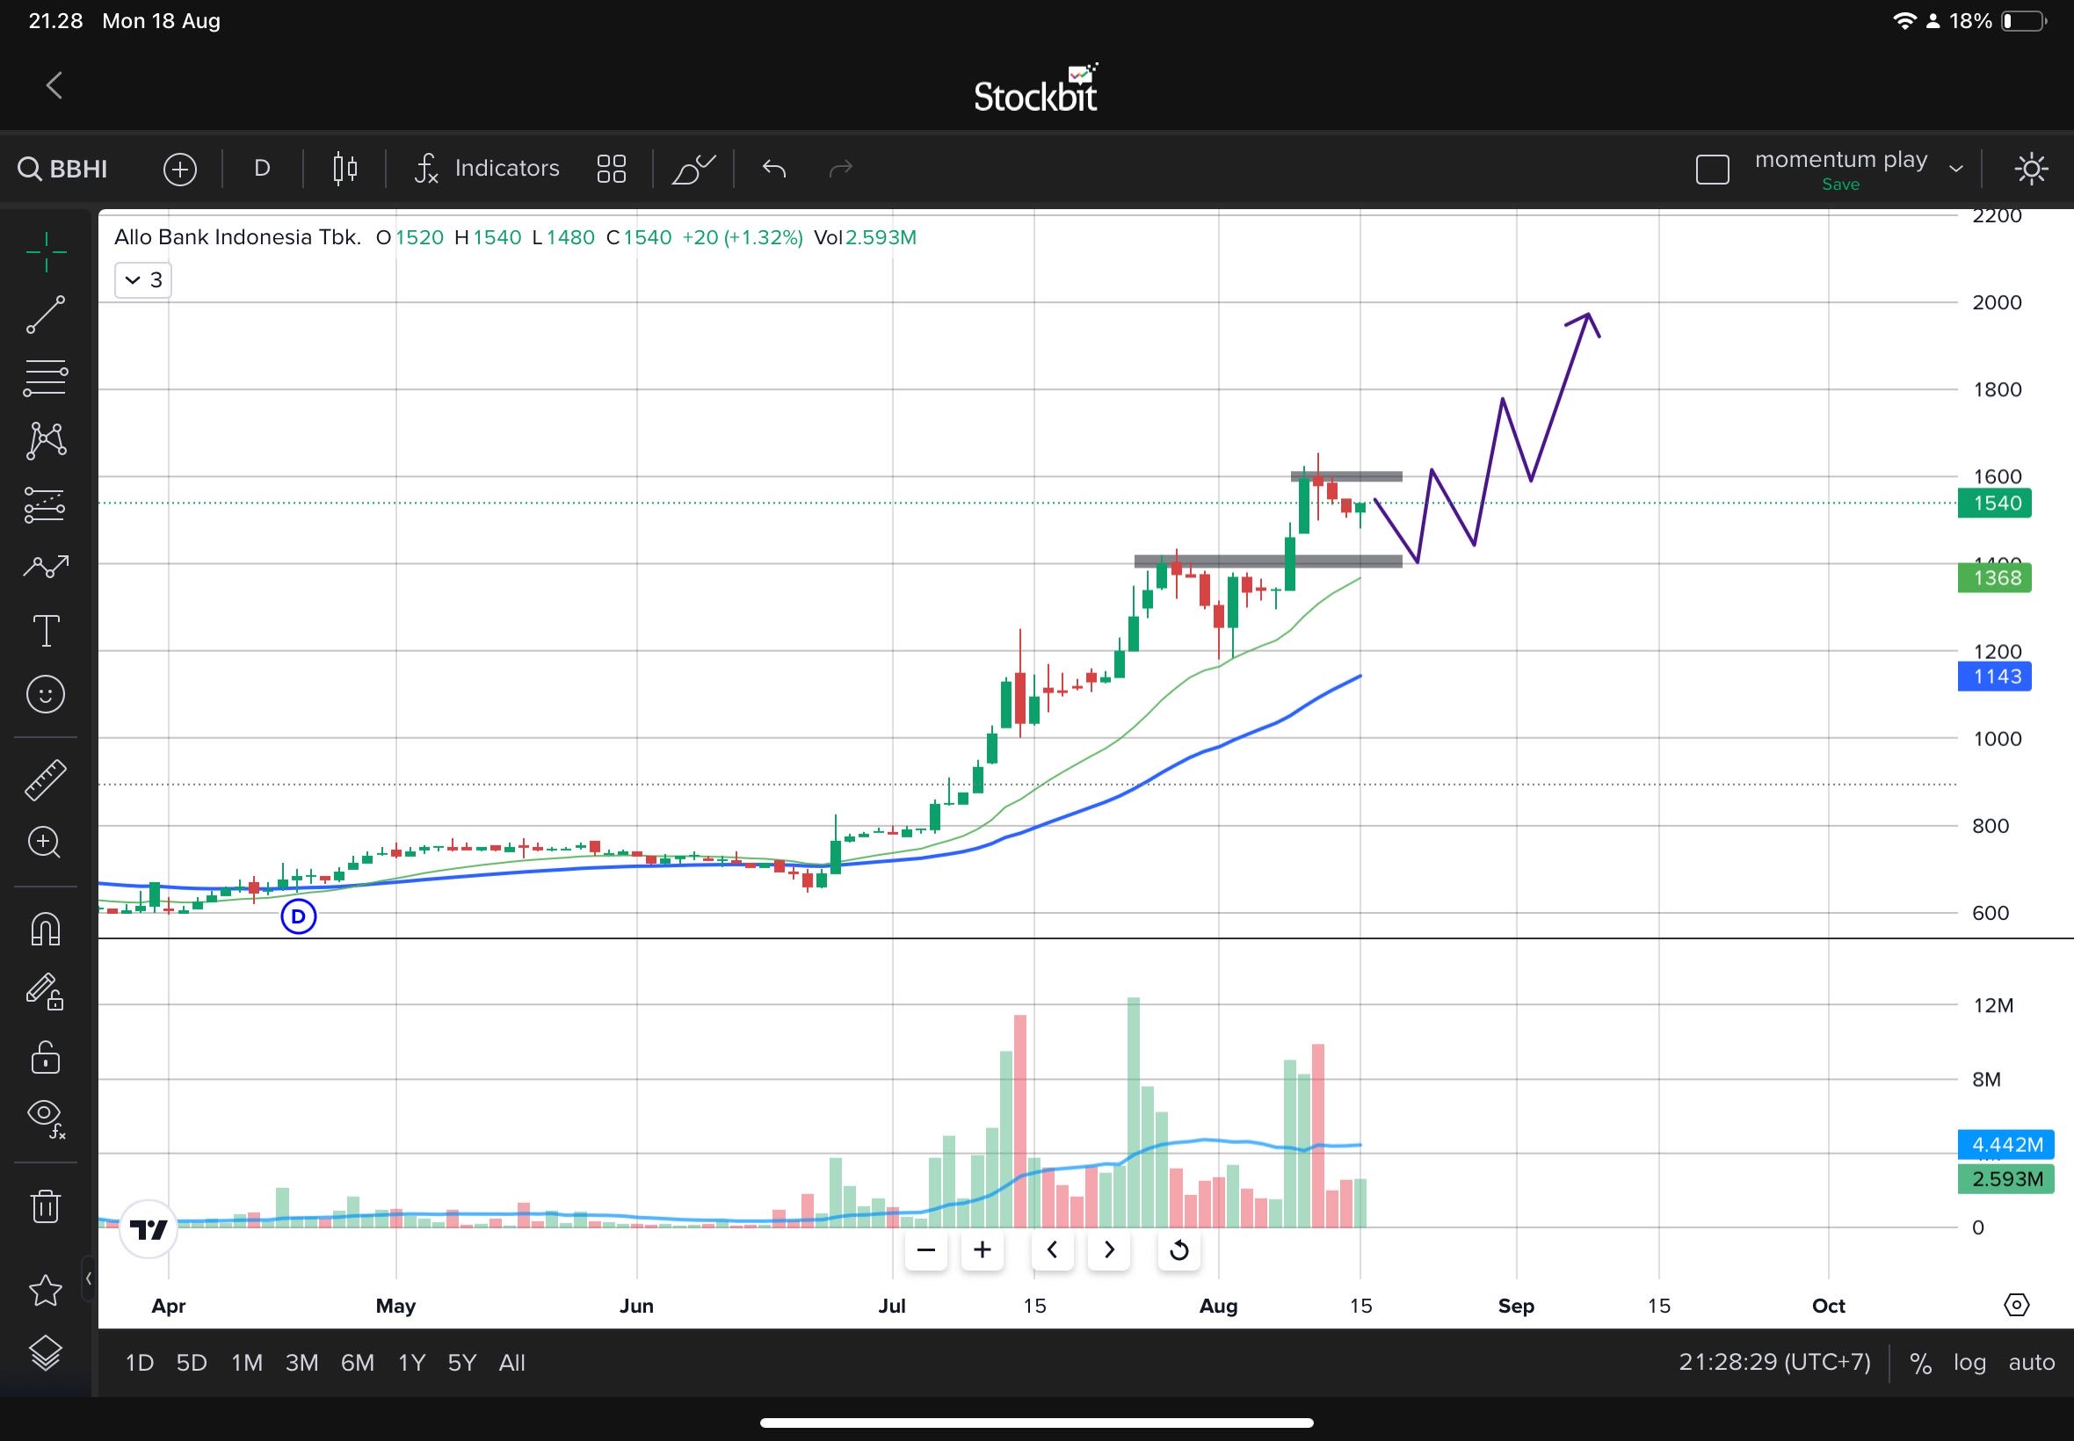Select the trend line tool
Screen dimensions: 2074x1441
click(46, 315)
